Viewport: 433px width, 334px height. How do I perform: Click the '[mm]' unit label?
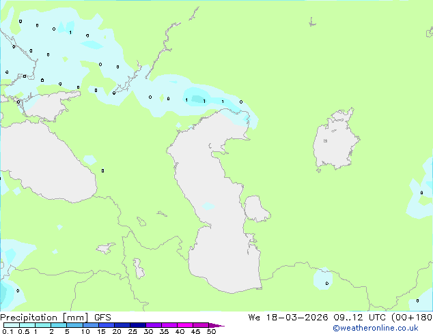[75, 318]
